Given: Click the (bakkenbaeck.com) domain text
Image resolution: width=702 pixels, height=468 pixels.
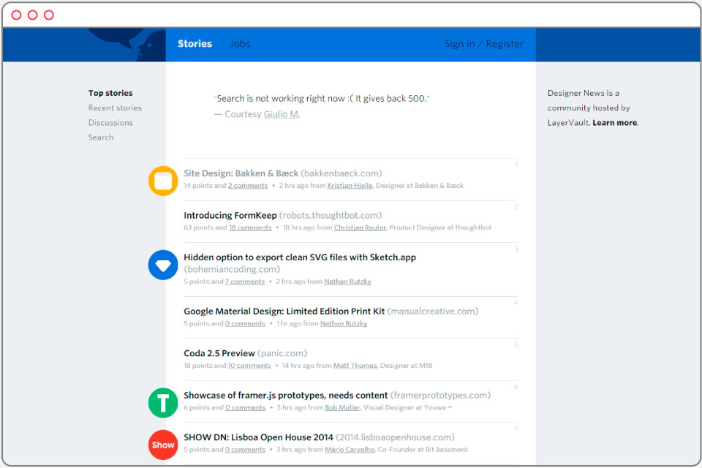Looking at the screenshot, I should (341, 173).
